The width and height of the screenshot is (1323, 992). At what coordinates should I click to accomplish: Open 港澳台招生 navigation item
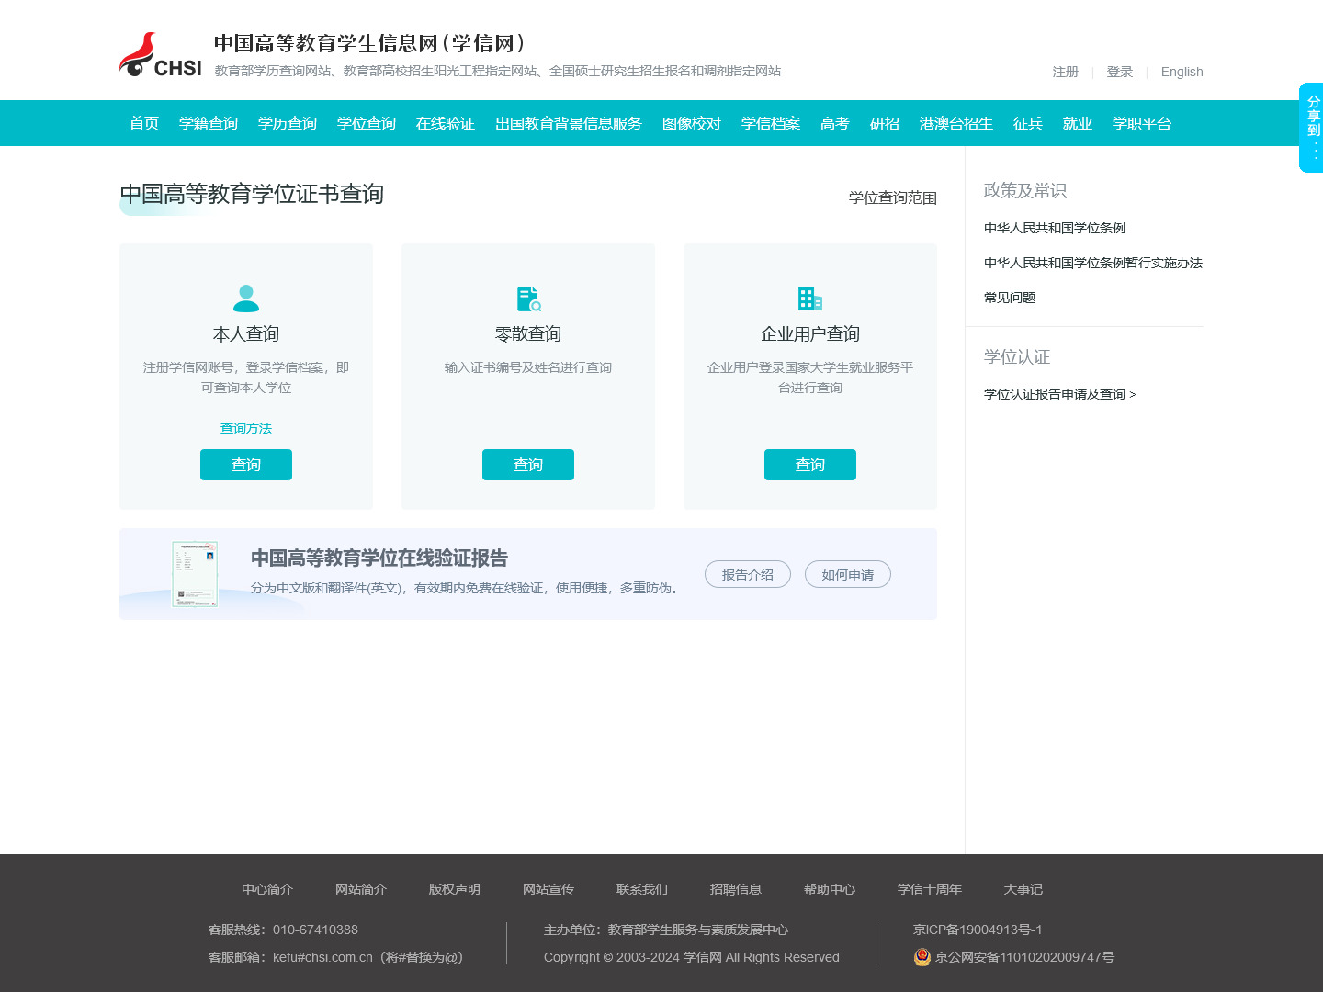(956, 123)
